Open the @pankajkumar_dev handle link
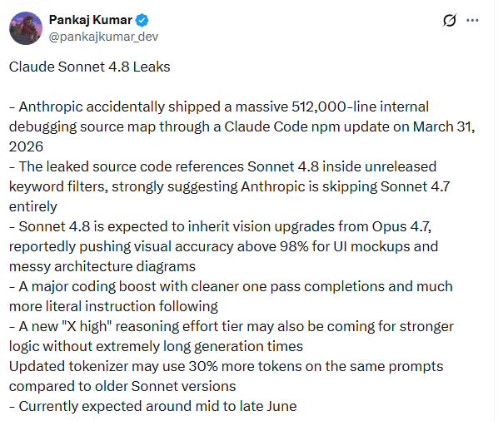 click(103, 37)
